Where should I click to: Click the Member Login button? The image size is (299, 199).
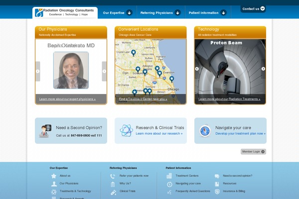point(253,152)
